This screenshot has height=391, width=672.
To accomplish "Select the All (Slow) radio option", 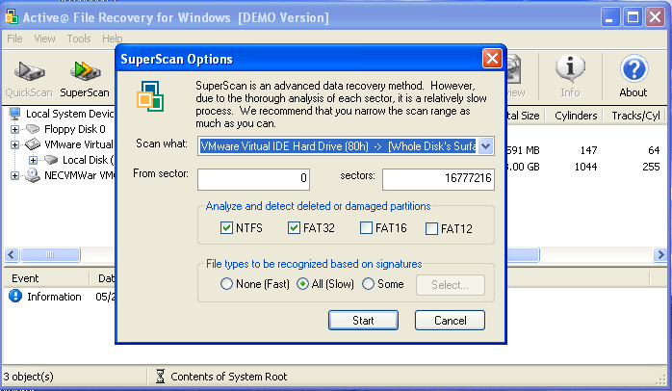I will [x=302, y=284].
